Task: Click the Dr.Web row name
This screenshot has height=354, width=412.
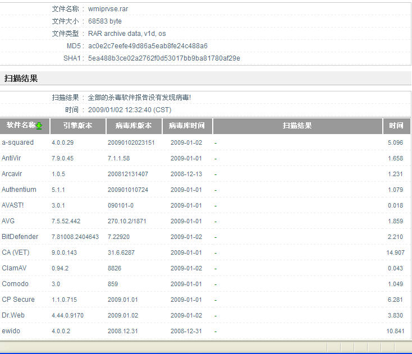Action: [x=13, y=315]
